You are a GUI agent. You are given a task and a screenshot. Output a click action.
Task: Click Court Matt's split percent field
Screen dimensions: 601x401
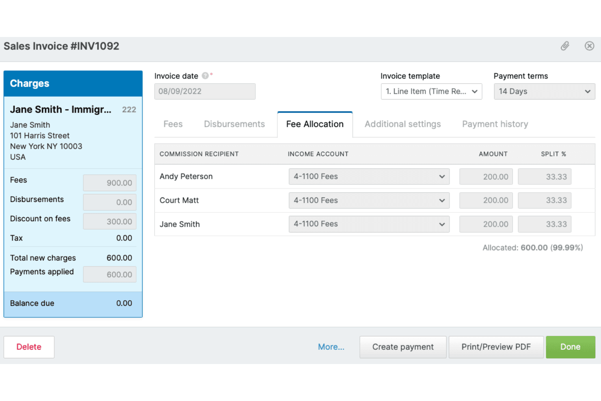click(545, 200)
